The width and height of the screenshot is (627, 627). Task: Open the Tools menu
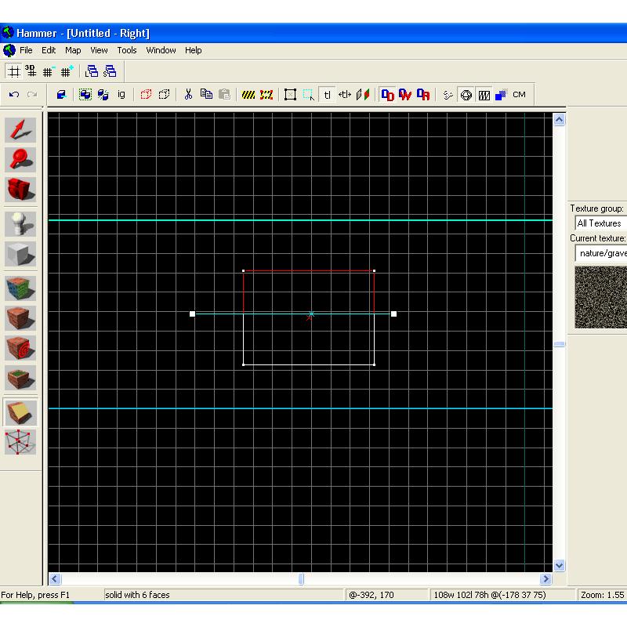tap(127, 50)
